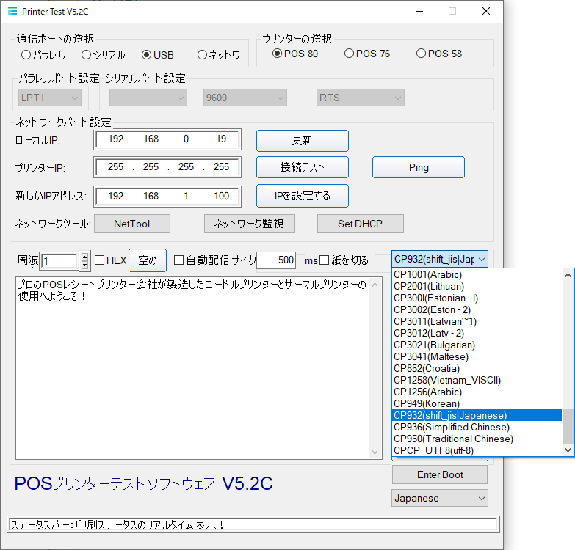Choose CP936(Simplified Chinese) from the list
The width and height of the screenshot is (575, 550).
tap(451, 427)
